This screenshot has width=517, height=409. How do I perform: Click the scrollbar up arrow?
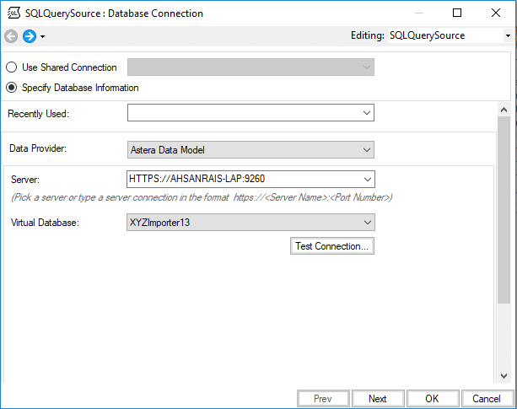click(x=504, y=109)
